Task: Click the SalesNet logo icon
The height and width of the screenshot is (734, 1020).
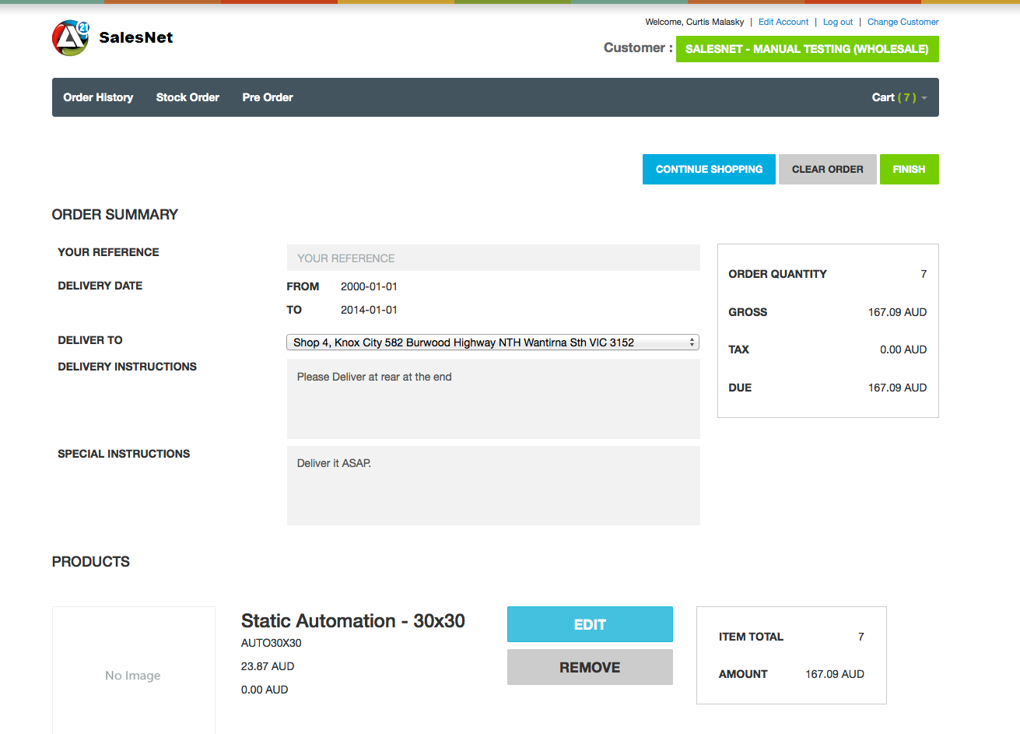Action: (71, 38)
